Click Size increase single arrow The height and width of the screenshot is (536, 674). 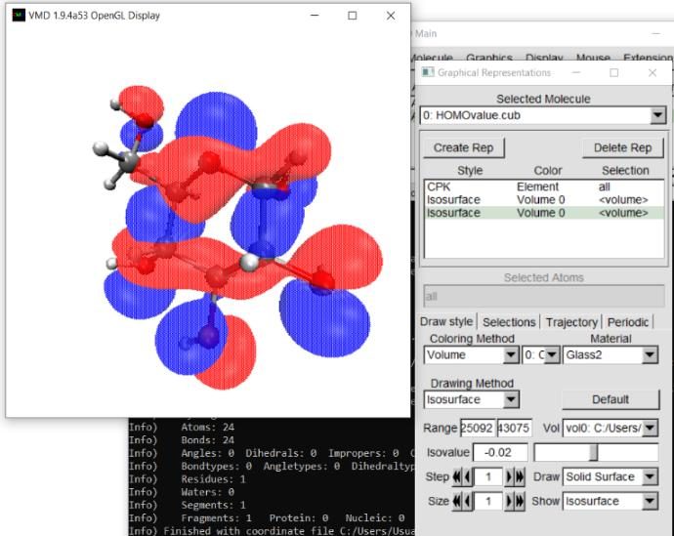pos(509,501)
